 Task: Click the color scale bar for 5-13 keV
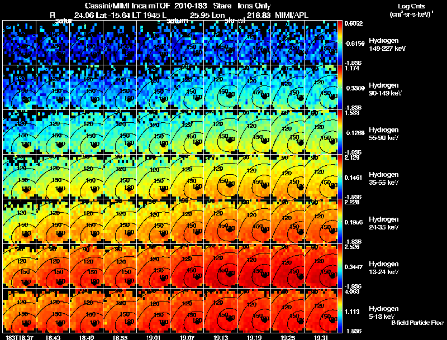click(340, 310)
